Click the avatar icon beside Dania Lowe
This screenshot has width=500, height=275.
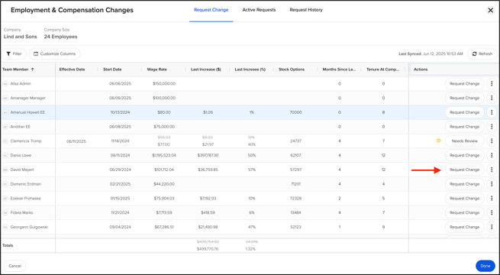pyautogui.click(x=5, y=155)
